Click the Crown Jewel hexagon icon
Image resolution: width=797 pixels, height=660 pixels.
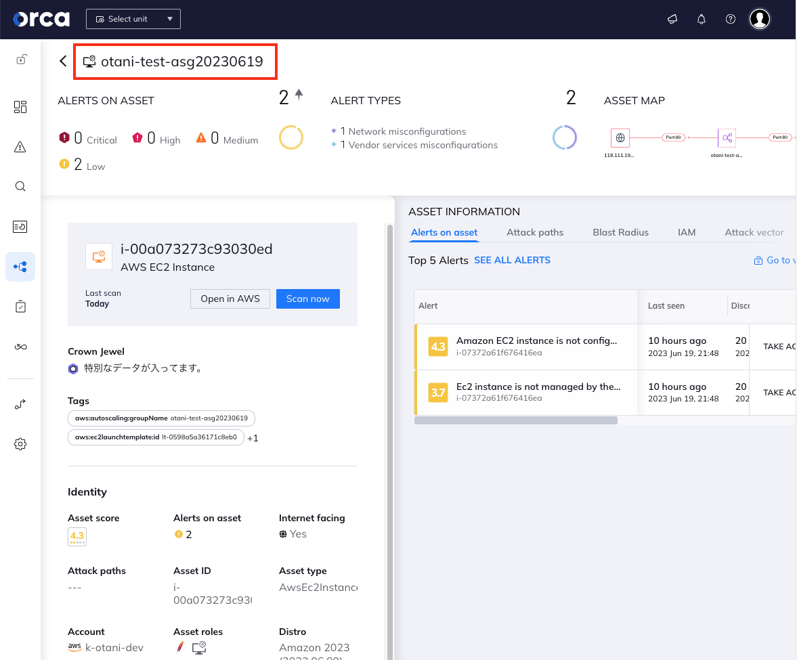pyautogui.click(x=73, y=369)
